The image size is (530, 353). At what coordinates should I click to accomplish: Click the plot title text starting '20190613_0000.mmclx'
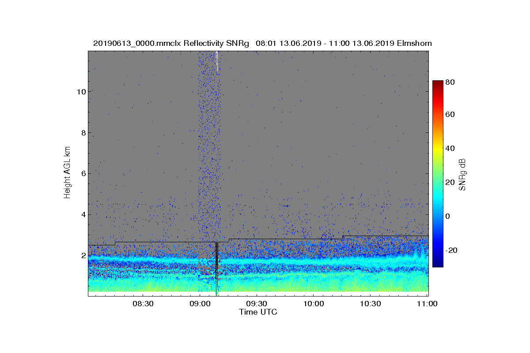pos(262,43)
